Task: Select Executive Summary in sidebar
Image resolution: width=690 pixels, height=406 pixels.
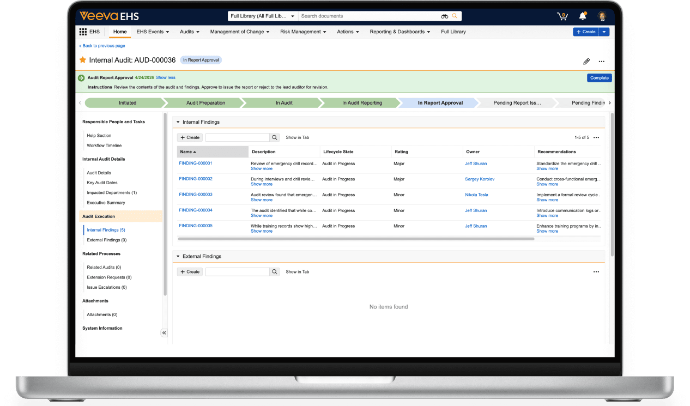Action: (x=106, y=203)
